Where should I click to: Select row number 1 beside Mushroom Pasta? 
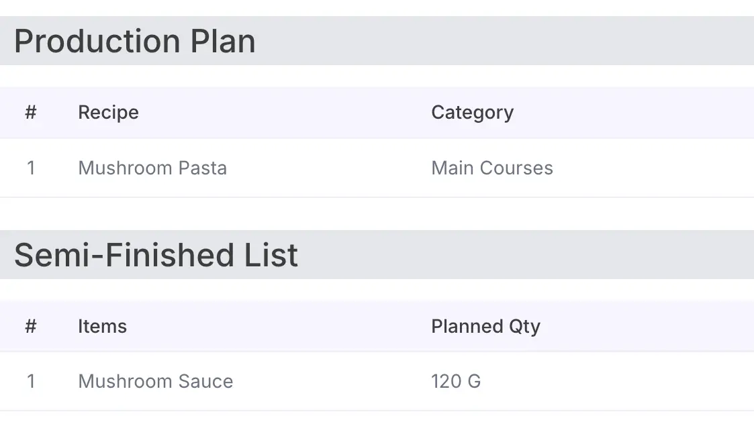pyautogui.click(x=30, y=168)
